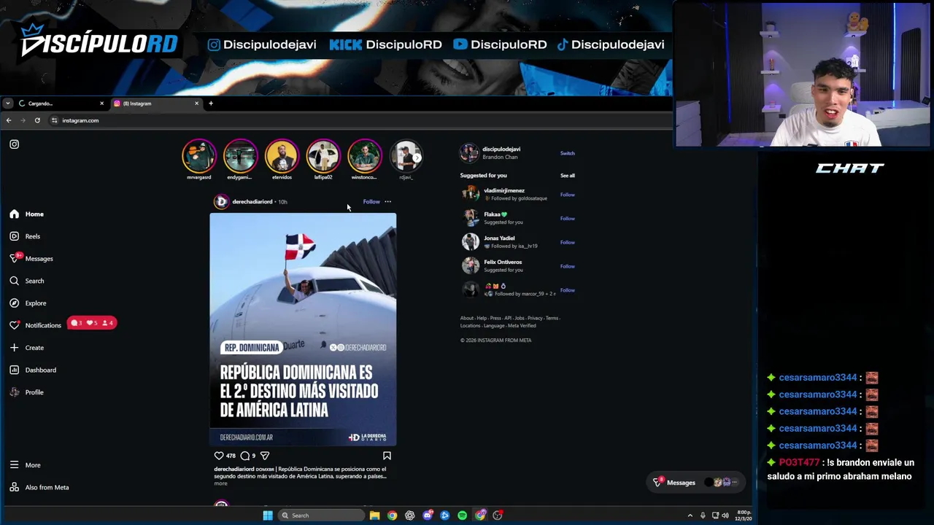This screenshot has width=934, height=525.
Task: Open Profile from the sidebar
Action: (x=27, y=392)
